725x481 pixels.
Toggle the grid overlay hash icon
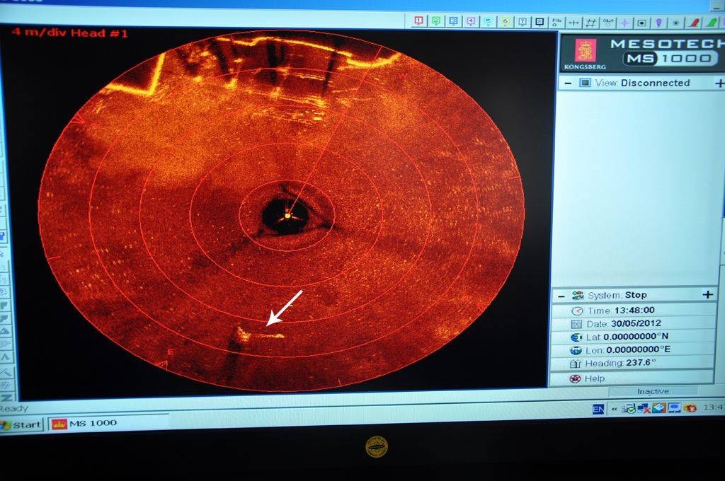coord(591,23)
